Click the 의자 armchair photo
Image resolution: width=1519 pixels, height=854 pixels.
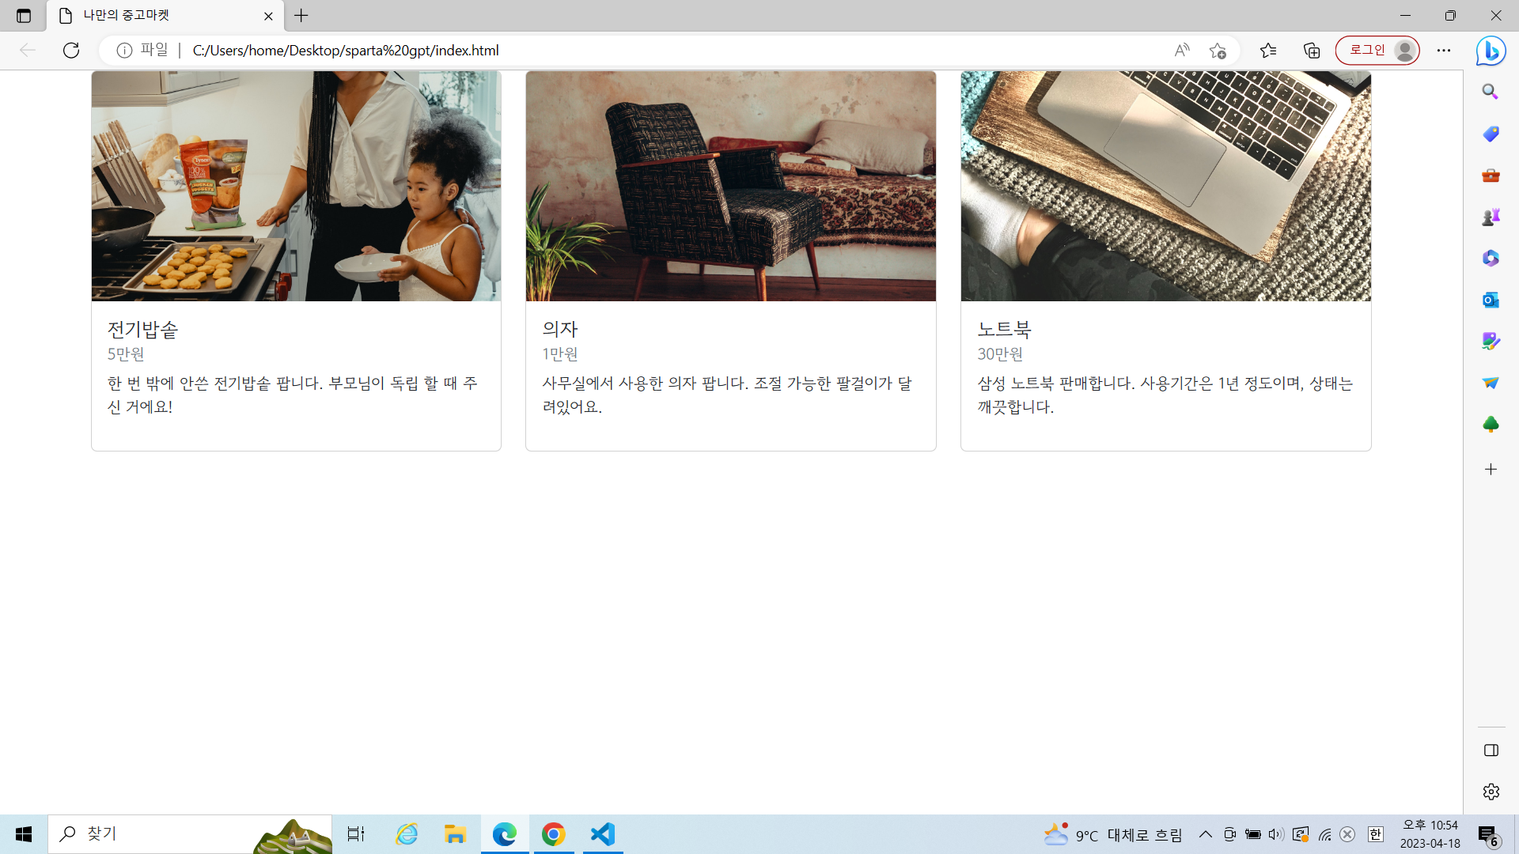pyautogui.click(x=731, y=186)
